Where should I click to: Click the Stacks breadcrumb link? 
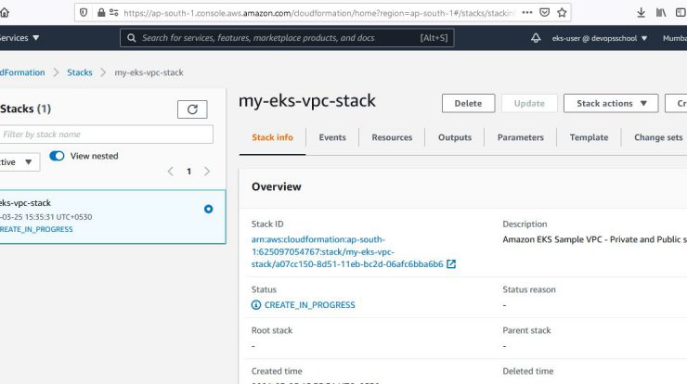point(79,72)
